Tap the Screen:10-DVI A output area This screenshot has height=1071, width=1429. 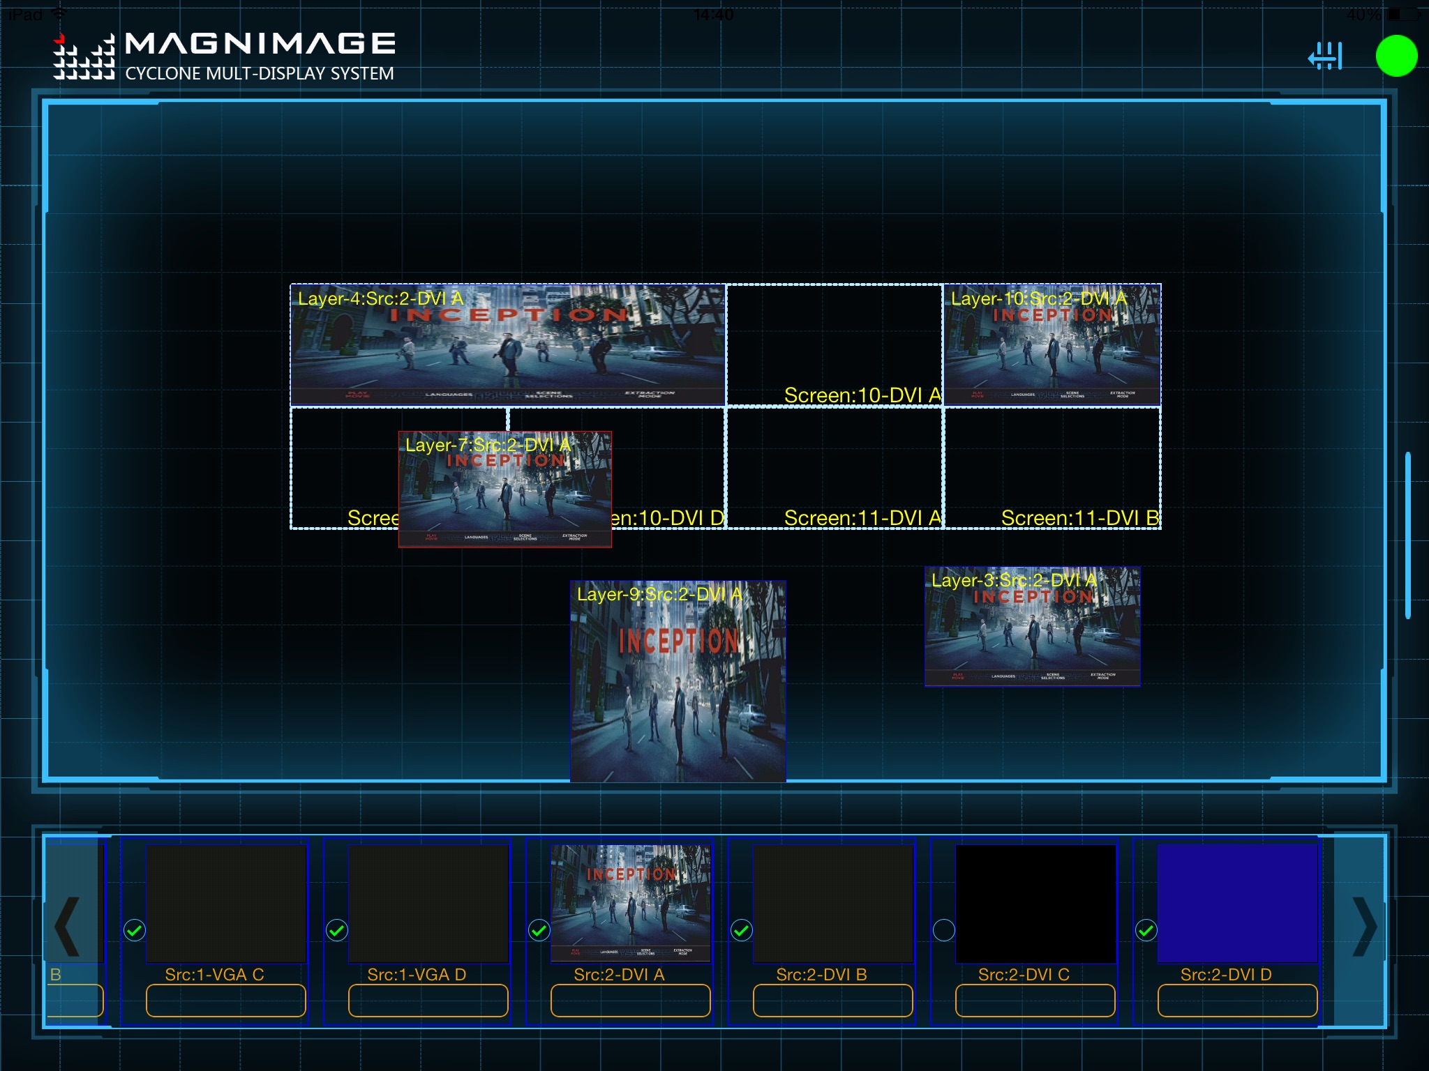tap(835, 345)
